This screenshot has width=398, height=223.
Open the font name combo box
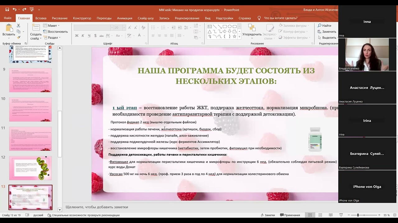pyautogui.click(x=94, y=28)
